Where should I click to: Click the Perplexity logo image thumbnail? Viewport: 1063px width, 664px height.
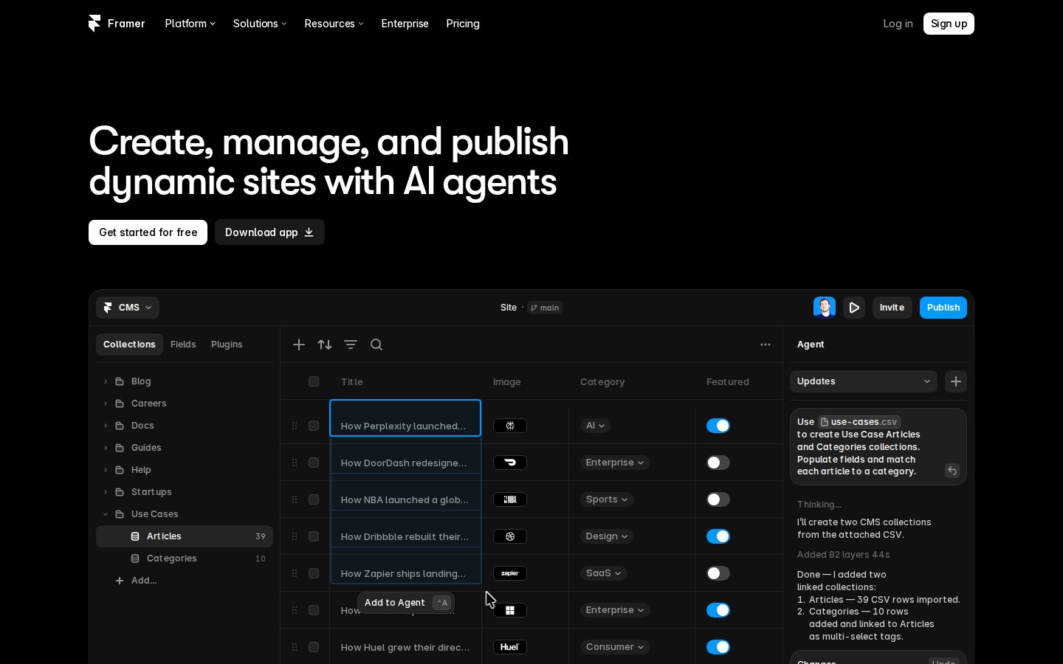(510, 426)
